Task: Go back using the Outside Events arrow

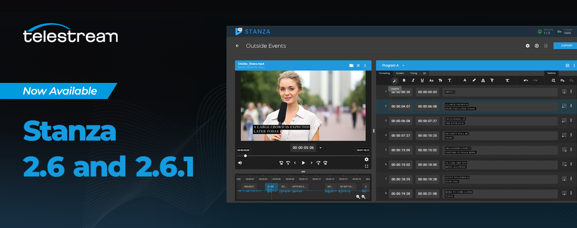Action: point(237,46)
